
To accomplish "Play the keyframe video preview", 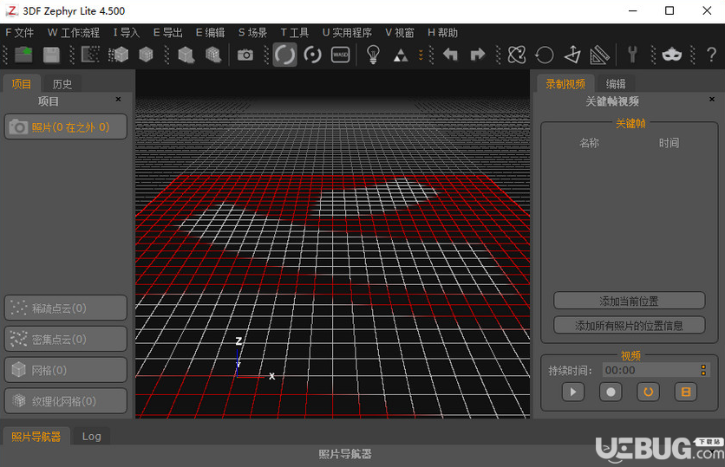I will pyautogui.click(x=573, y=392).
